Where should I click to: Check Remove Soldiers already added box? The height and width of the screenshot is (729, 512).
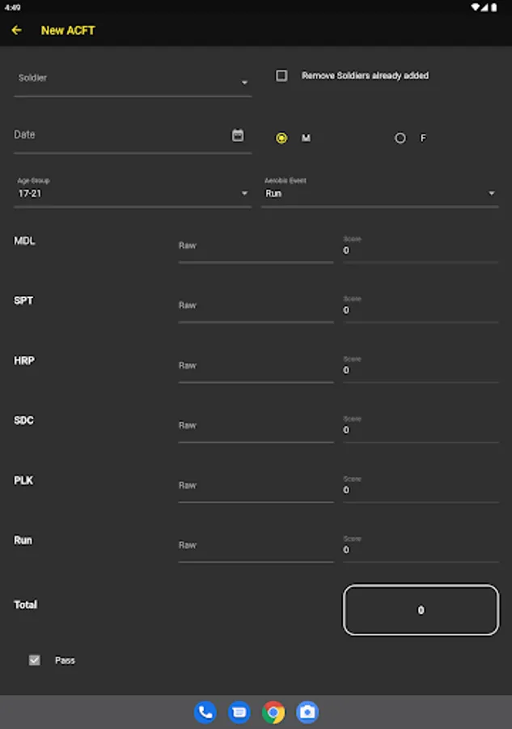pyautogui.click(x=281, y=75)
